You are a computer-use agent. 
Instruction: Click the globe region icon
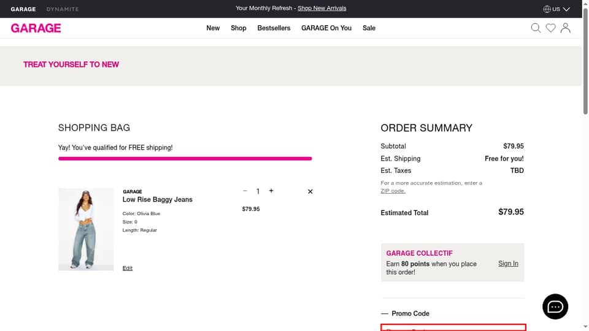(x=547, y=9)
